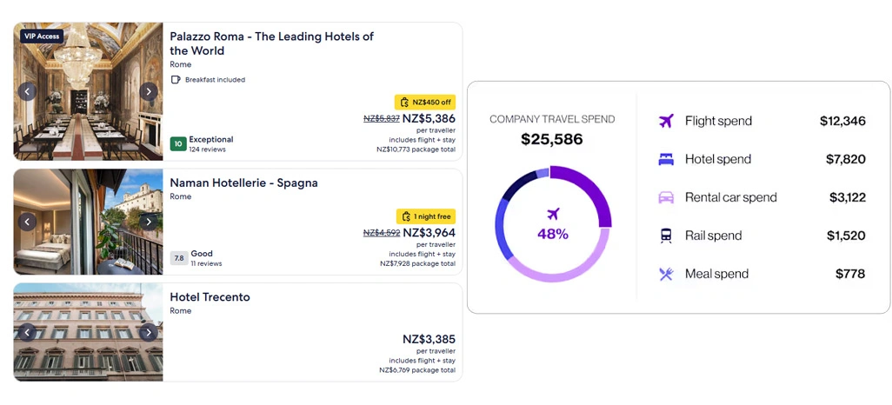Go to previous Naman Hotellerie photo
Screen dimensions: 892x405
click(27, 222)
